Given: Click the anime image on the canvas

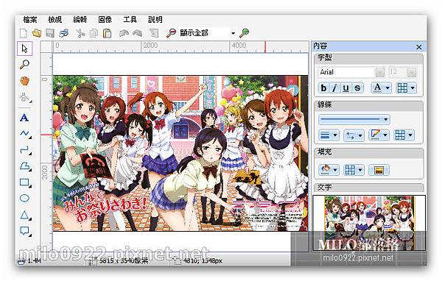Looking at the screenshot, I should tap(180, 153).
